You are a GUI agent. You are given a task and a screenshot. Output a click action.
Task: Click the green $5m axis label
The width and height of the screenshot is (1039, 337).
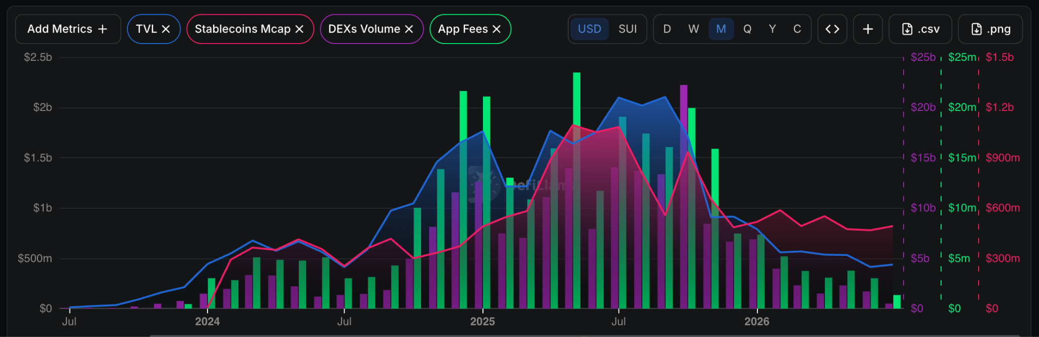tap(959, 258)
